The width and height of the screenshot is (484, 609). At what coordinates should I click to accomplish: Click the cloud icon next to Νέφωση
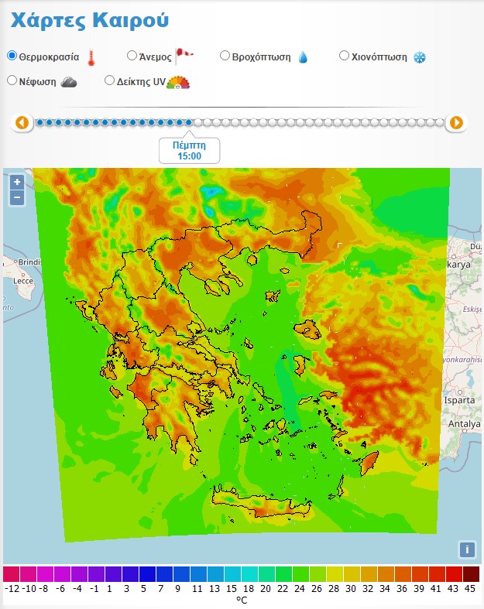pos(69,81)
